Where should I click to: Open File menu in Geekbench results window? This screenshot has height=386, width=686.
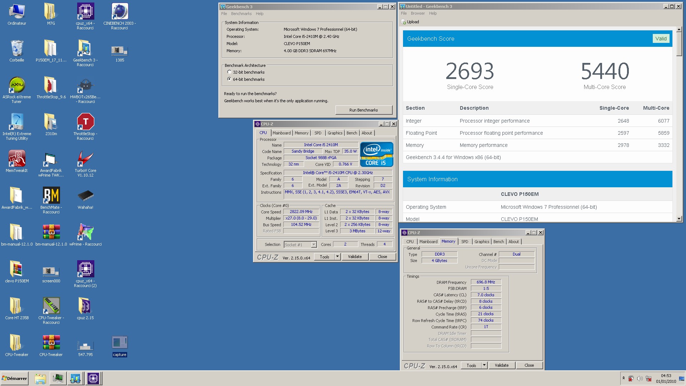[x=404, y=13]
